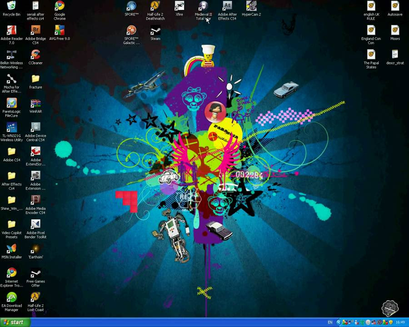Open Internet Explorer Troubleshooting shortcut
Image resolution: width=409 pixels, height=327 pixels.
11,273
